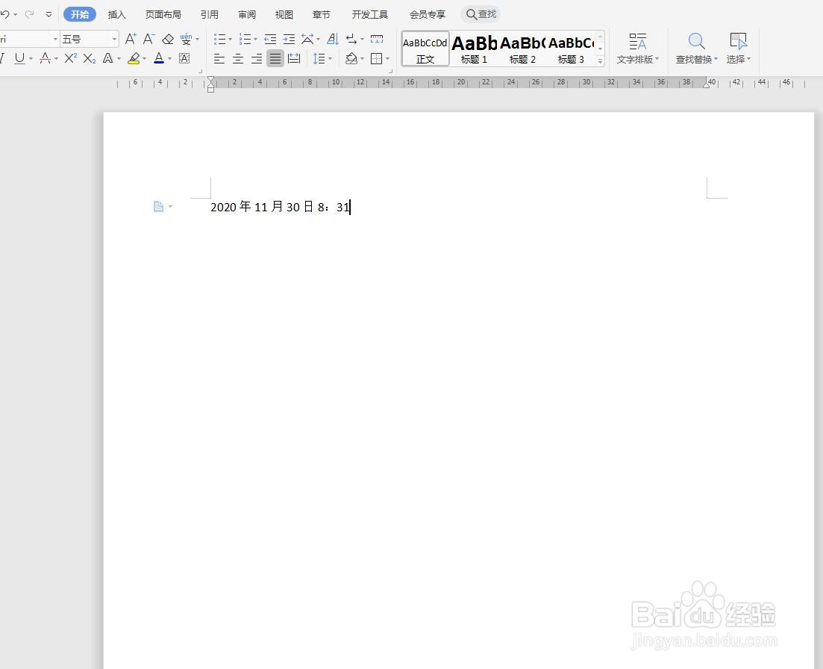Toggle strikethrough text formatting

[45, 58]
